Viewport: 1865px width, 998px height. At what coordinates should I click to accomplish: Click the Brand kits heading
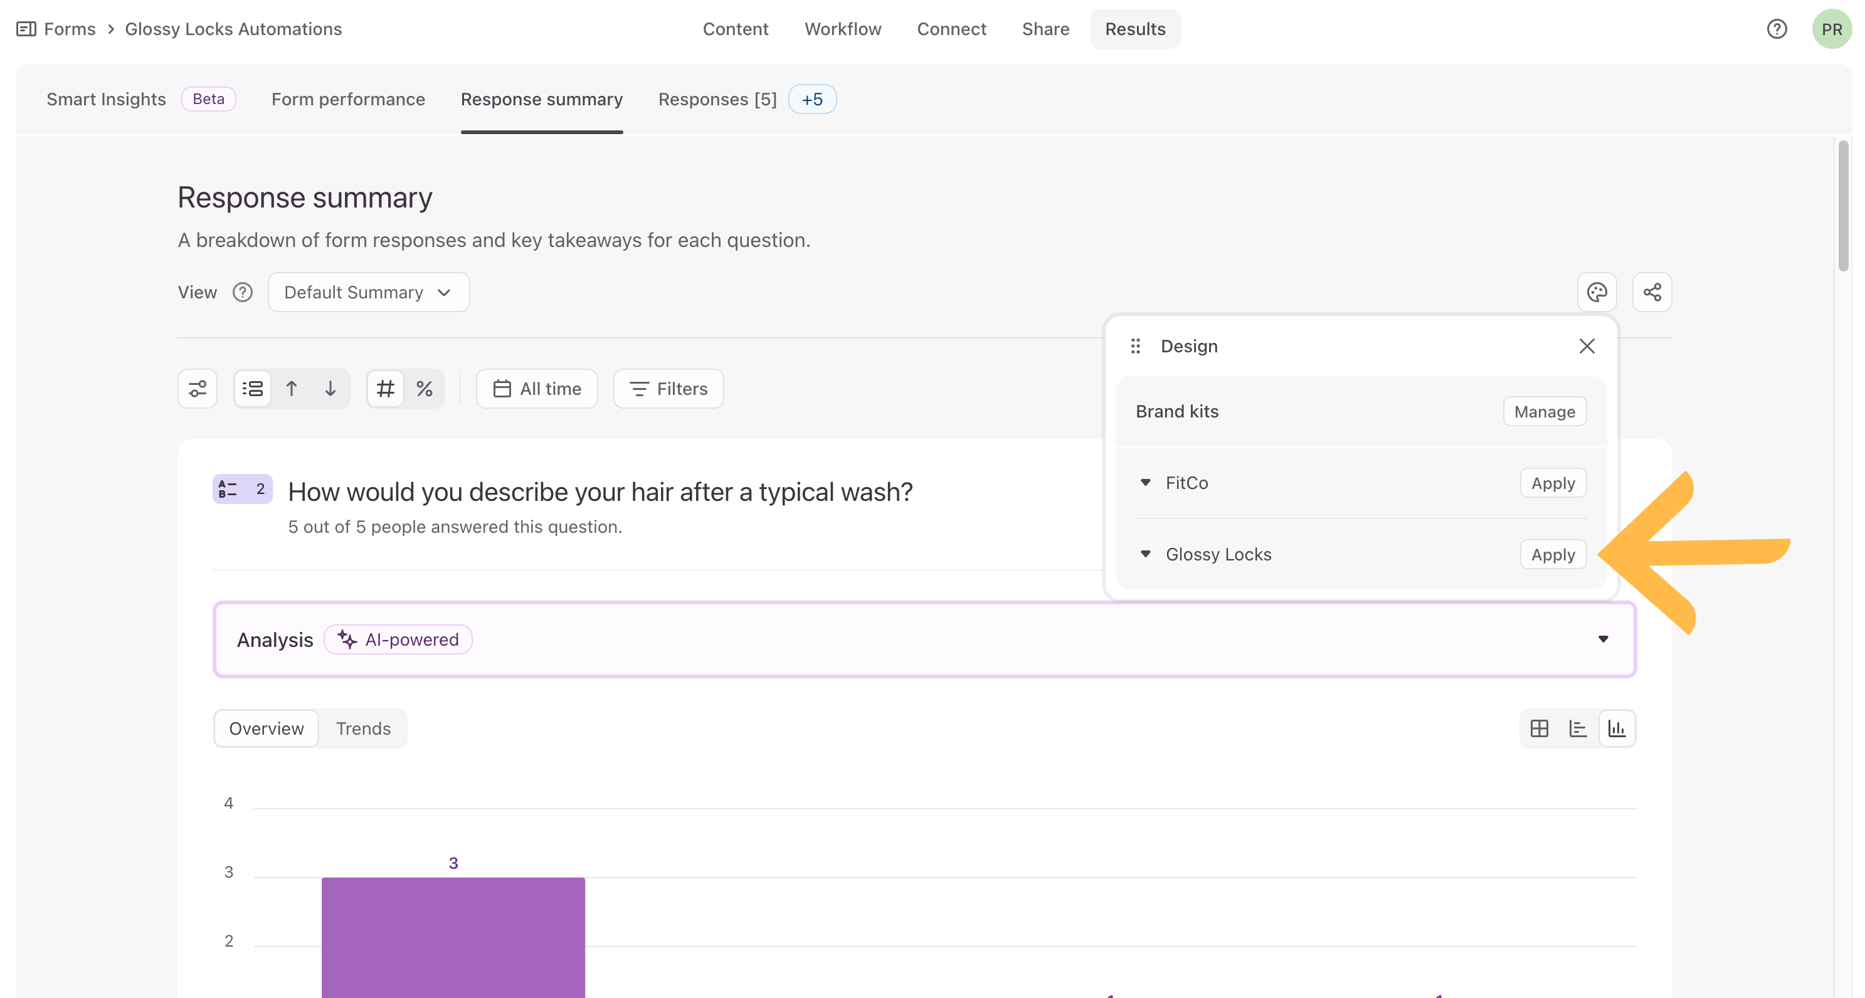(1177, 411)
